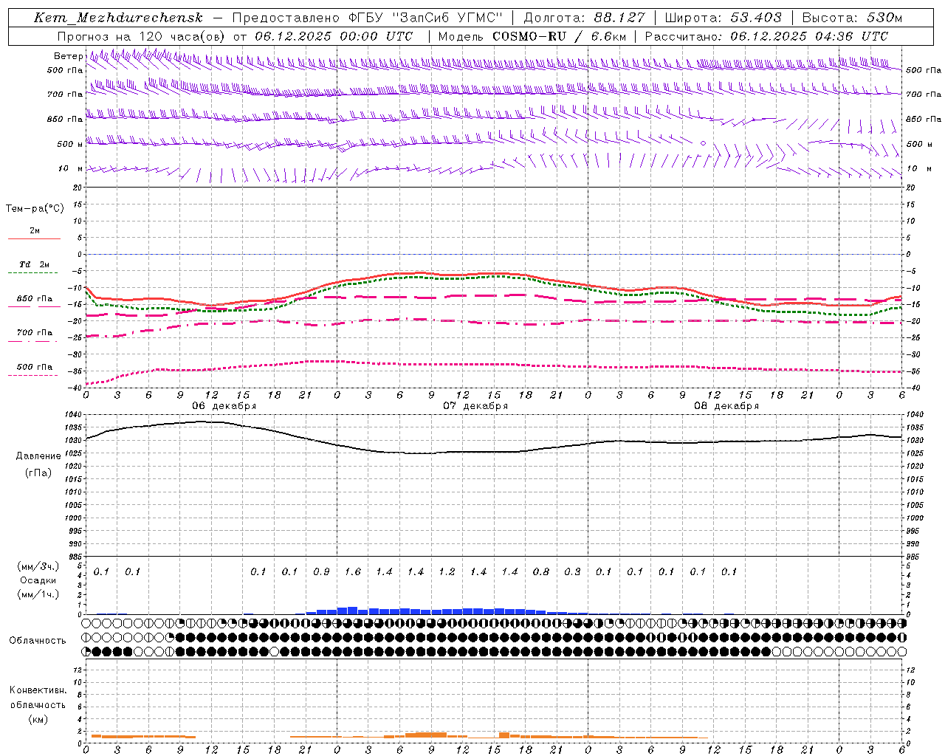
Task: Click the "Рассчитано: 06.12.2025 04:36 UTC" timestamp
Action: click(766, 36)
